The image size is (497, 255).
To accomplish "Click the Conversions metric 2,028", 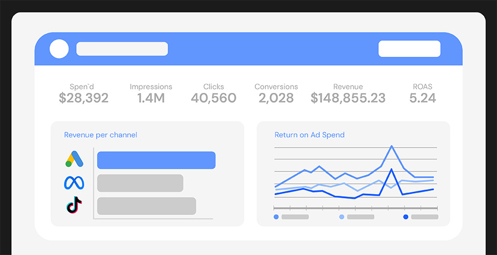I will [276, 98].
